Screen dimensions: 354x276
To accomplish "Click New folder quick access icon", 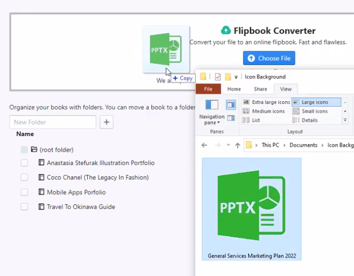I will pyautogui.click(x=228, y=77).
